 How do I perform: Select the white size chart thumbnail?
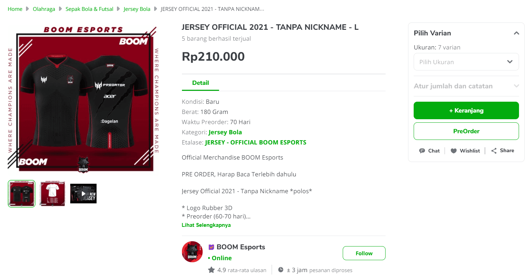52,194
